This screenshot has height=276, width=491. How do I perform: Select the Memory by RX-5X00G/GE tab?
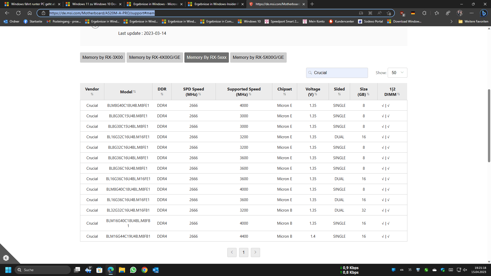(x=258, y=57)
